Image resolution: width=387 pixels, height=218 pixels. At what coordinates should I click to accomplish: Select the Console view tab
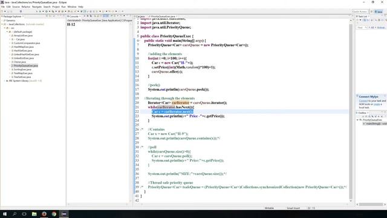74,16
